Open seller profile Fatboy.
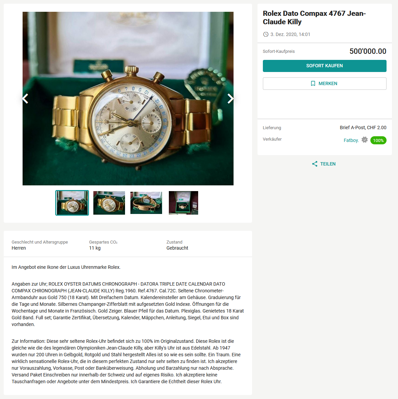 [x=351, y=140]
